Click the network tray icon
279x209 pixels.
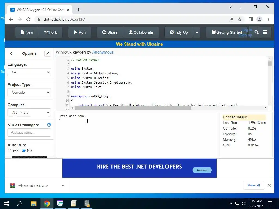(237, 204)
